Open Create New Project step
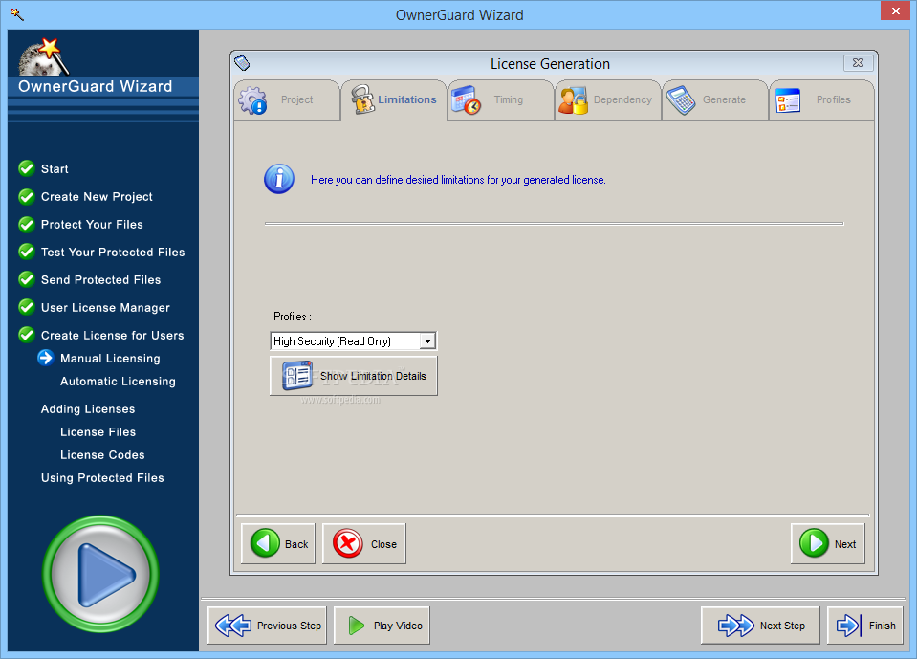The image size is (917, 659). click(x=97, y=197)
